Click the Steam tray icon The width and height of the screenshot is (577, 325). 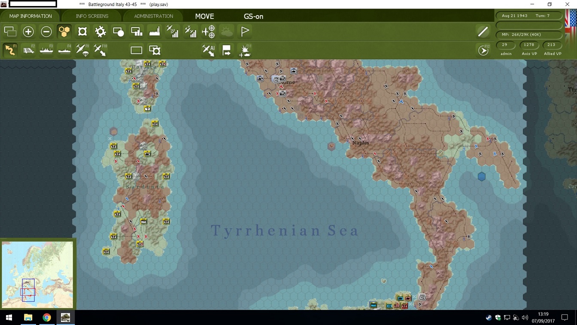tap(489, 318)
